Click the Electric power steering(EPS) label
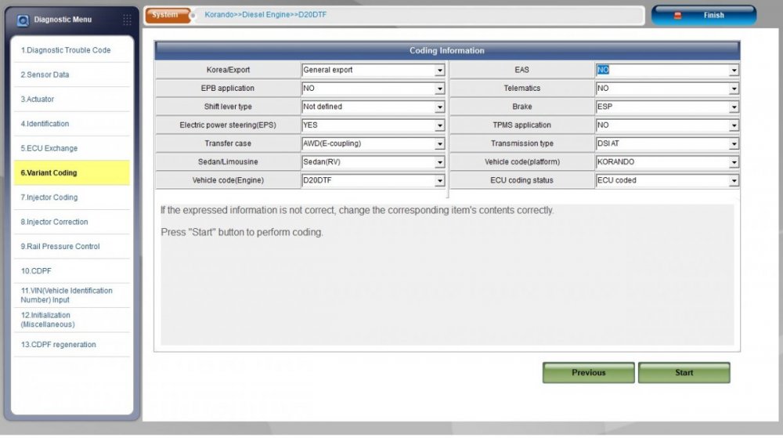This screenshot has height=438, width=783. 228,125
